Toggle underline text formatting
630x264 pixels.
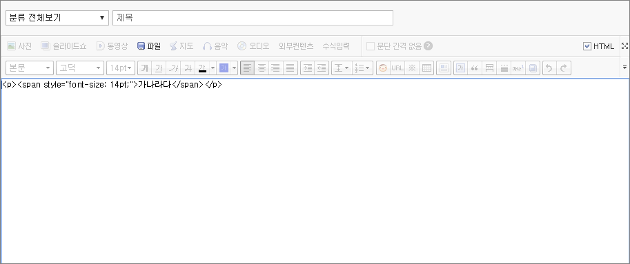[x=159, y=68]
